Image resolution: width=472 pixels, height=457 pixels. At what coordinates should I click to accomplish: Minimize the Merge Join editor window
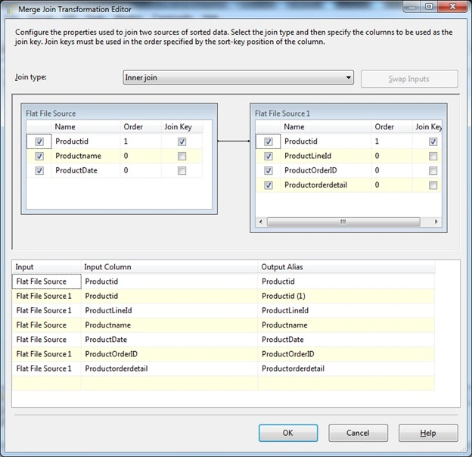411,6
